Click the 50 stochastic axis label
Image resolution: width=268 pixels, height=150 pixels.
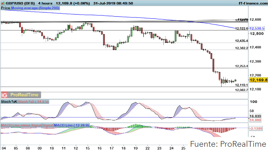(x=252, y=111)
